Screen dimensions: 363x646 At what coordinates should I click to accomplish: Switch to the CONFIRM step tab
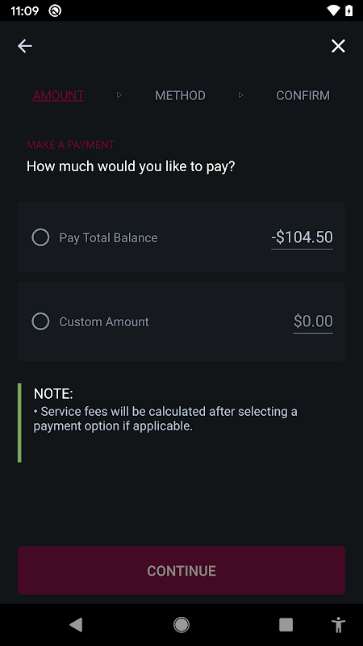click(303, 95)
